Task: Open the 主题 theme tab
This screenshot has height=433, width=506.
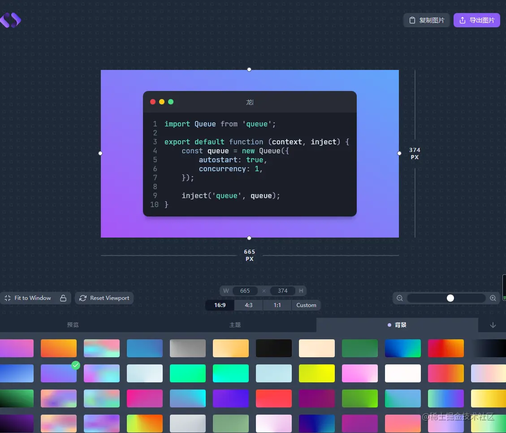Action: pyautogui.click(x=235, y=325)
